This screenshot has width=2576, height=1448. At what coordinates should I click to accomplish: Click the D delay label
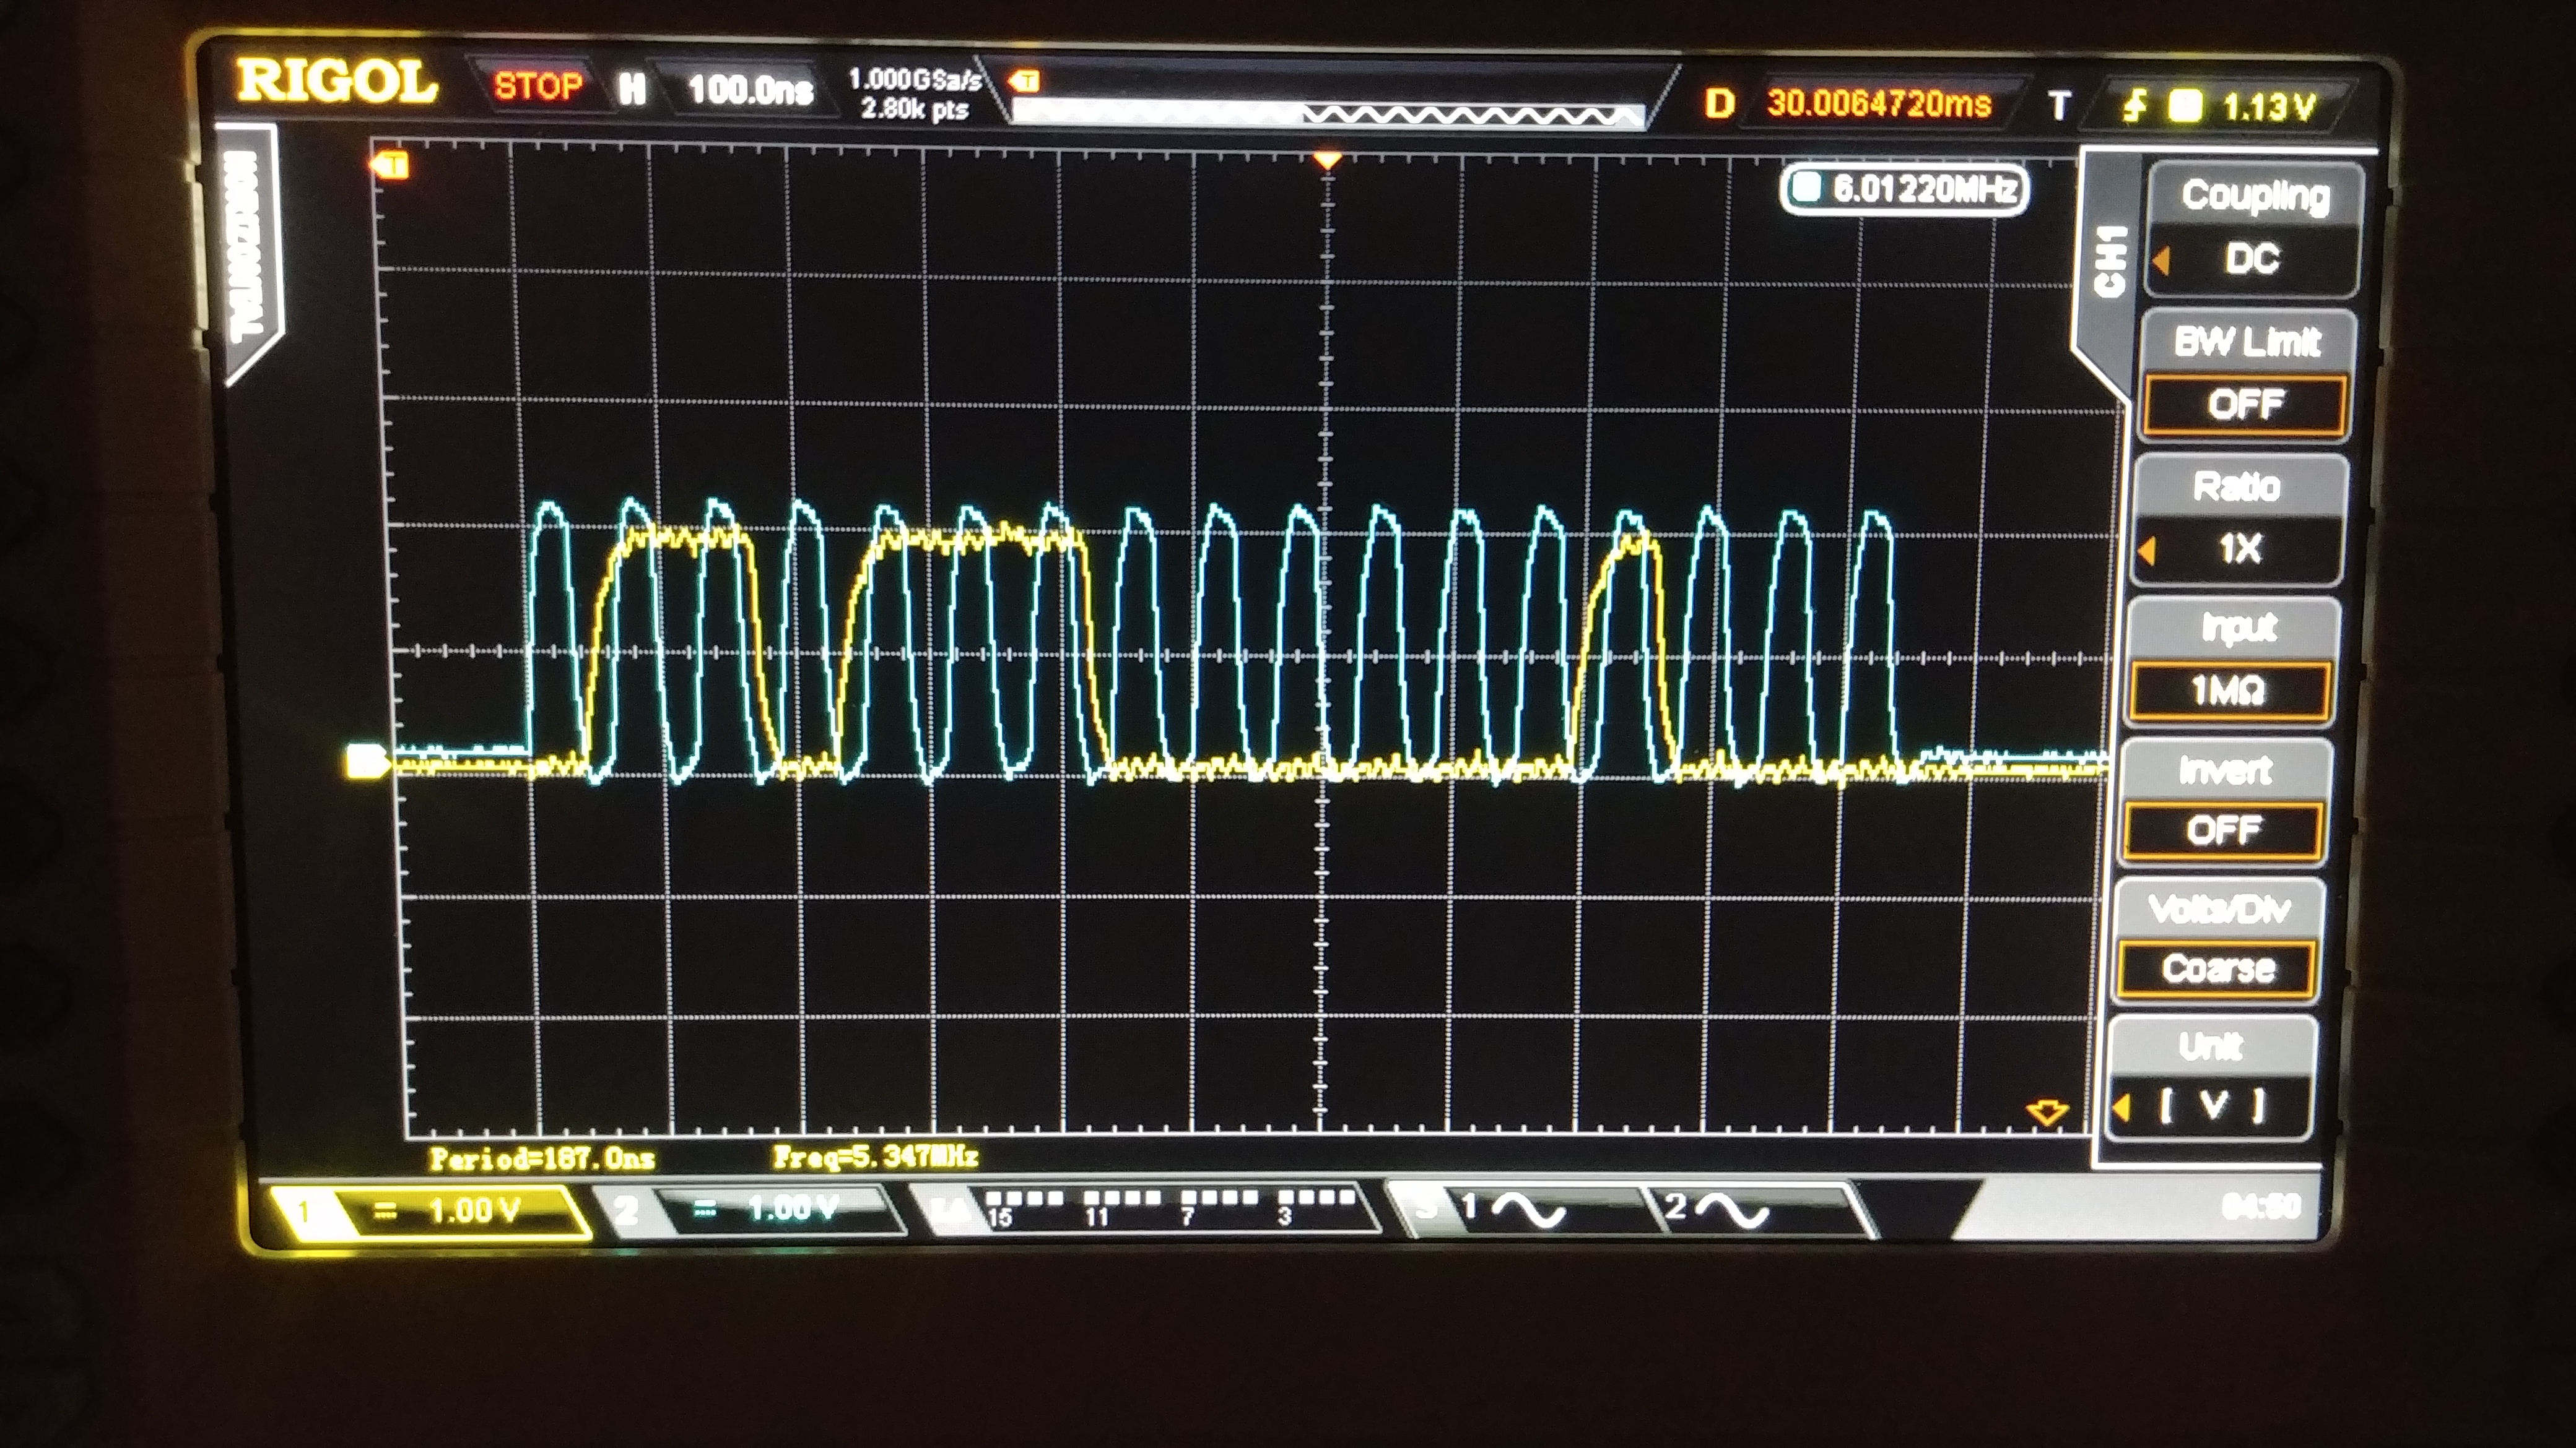[x=1719, y=103]
